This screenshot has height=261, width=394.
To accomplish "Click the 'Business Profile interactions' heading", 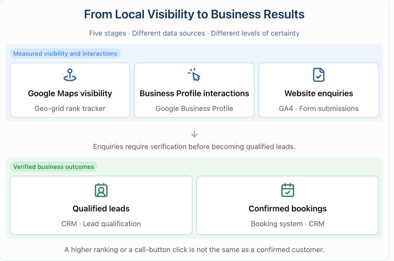I will click(194, 93).
